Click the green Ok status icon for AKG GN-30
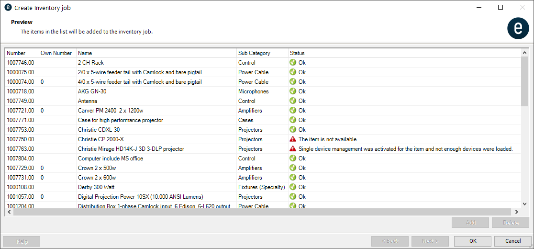Image resolution: width=534 pixels, height=249 pixels. click(293, 91)
